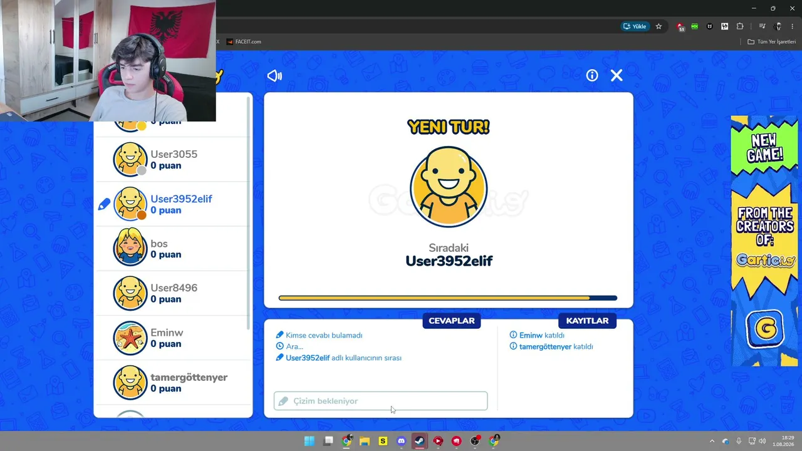Click tamergöttenyer's avatar in the player list
The height and width of the screenshot is (451, 802).
[130, 382]
